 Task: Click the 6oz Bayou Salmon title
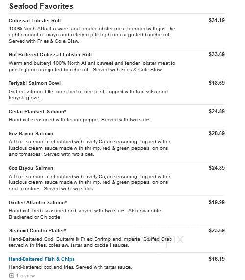(31, 168)
